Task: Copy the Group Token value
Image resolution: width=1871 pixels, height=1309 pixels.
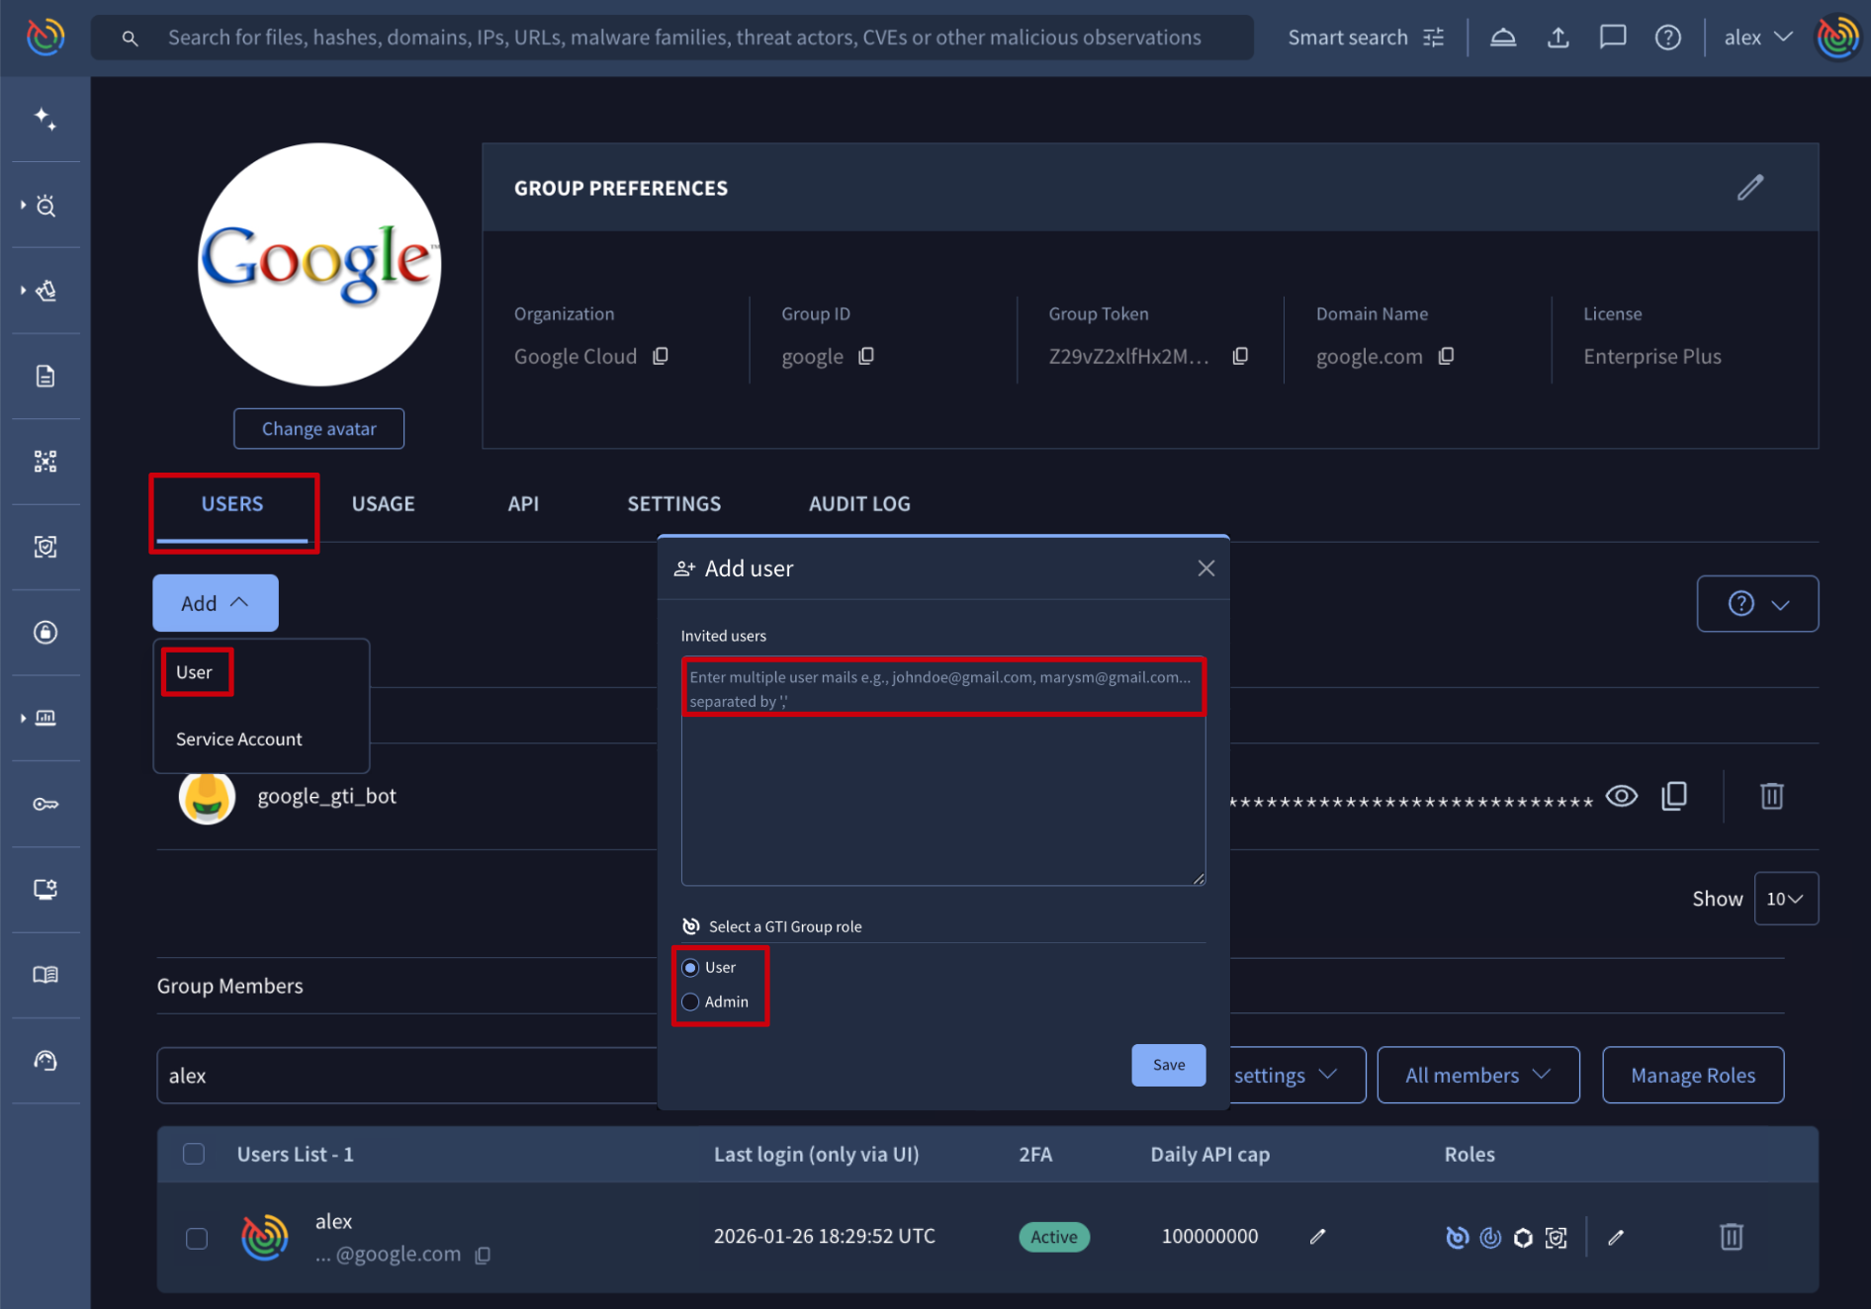Action: tap(1240, 356)
